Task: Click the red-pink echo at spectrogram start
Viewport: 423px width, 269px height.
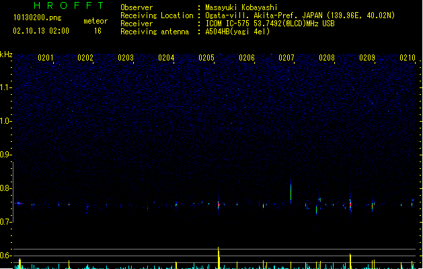Action: point(19,203)
